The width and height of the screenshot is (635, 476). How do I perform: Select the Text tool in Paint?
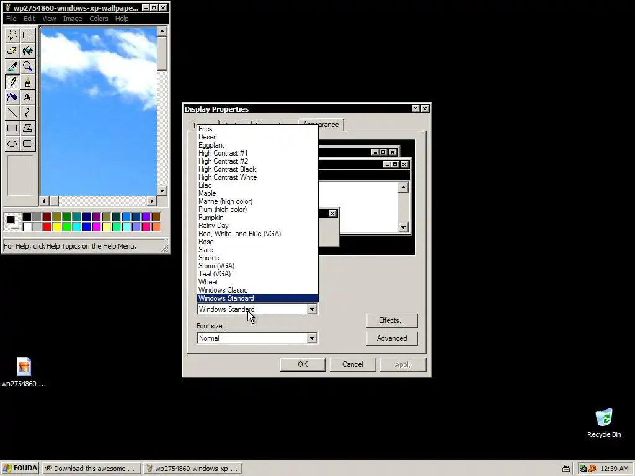pyautogui.click(x=27, y=97)
